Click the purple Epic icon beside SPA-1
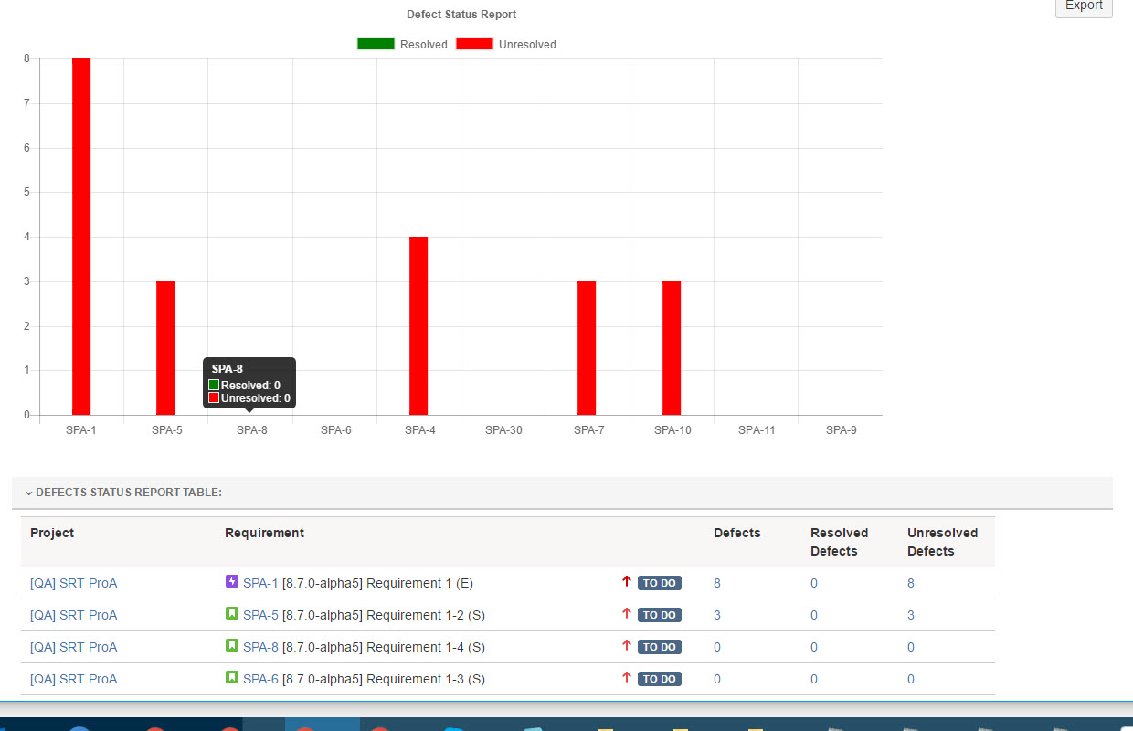The width and height of the screenshot is (1133, 731). click(231, 582)
